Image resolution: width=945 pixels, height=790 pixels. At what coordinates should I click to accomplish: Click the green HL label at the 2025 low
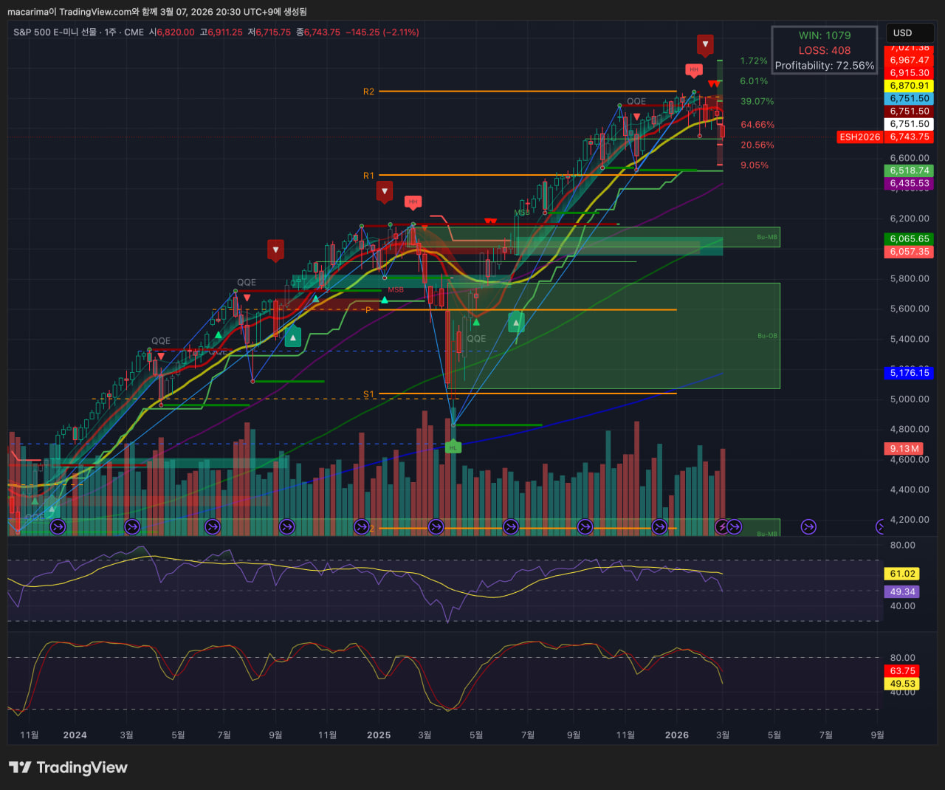[x=453, y=447]
